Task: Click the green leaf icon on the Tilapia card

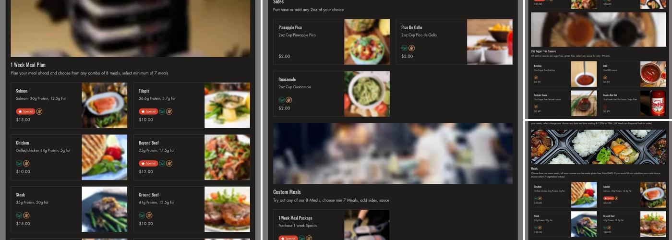Action: point(162,111)
